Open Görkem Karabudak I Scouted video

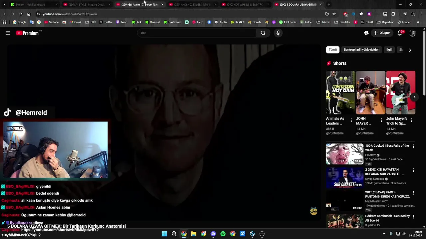[387, 218]
